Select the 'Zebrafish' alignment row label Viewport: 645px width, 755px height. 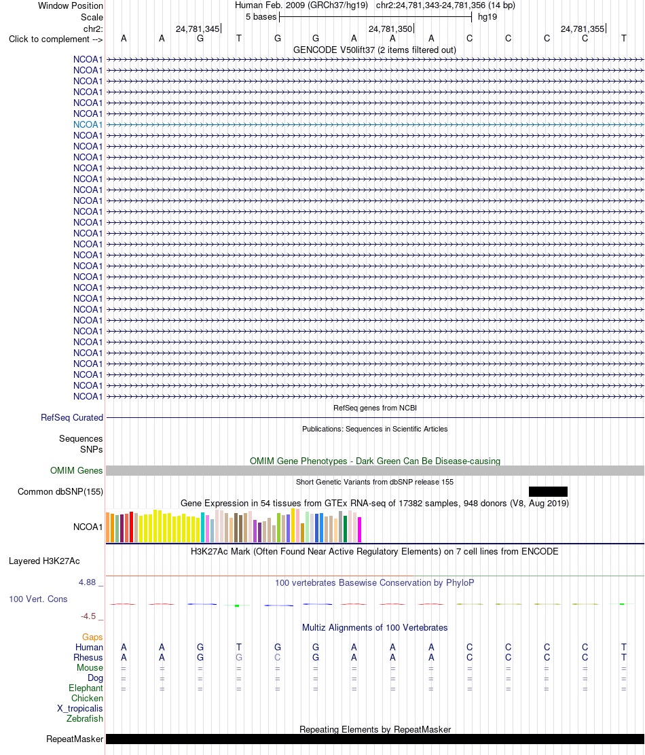(x=85, y=718)
